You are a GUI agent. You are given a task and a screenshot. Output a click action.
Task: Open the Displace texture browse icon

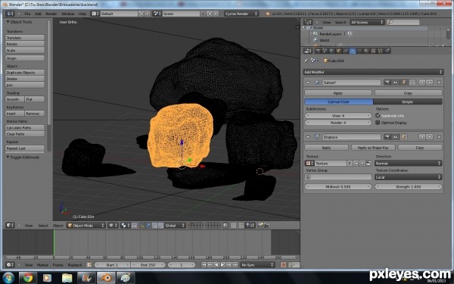[x=309, y=164]
